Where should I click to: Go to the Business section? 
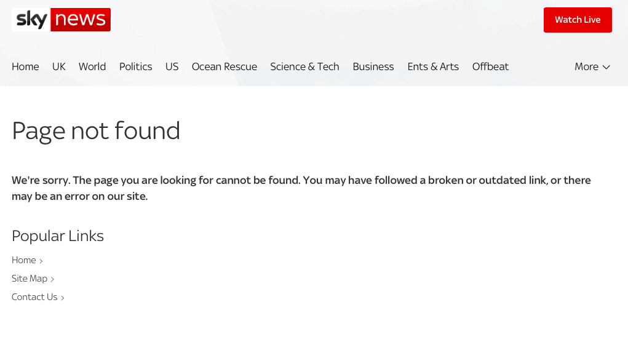click(x=373, y=66)
